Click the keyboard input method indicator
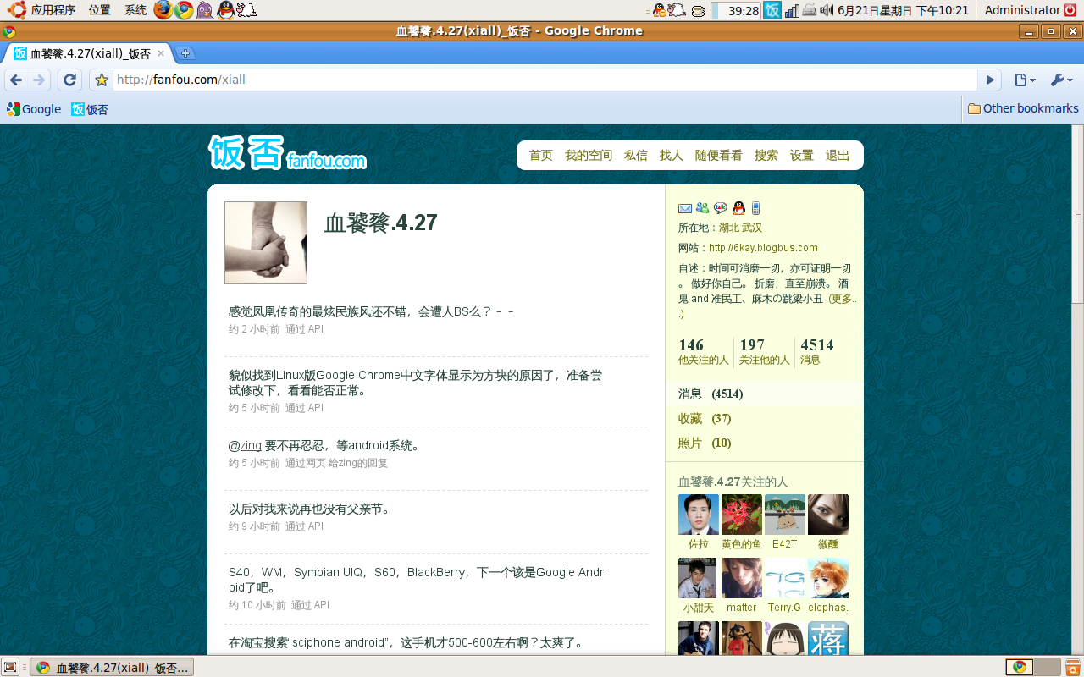The image size is (1084, 677). pos(810,10)
